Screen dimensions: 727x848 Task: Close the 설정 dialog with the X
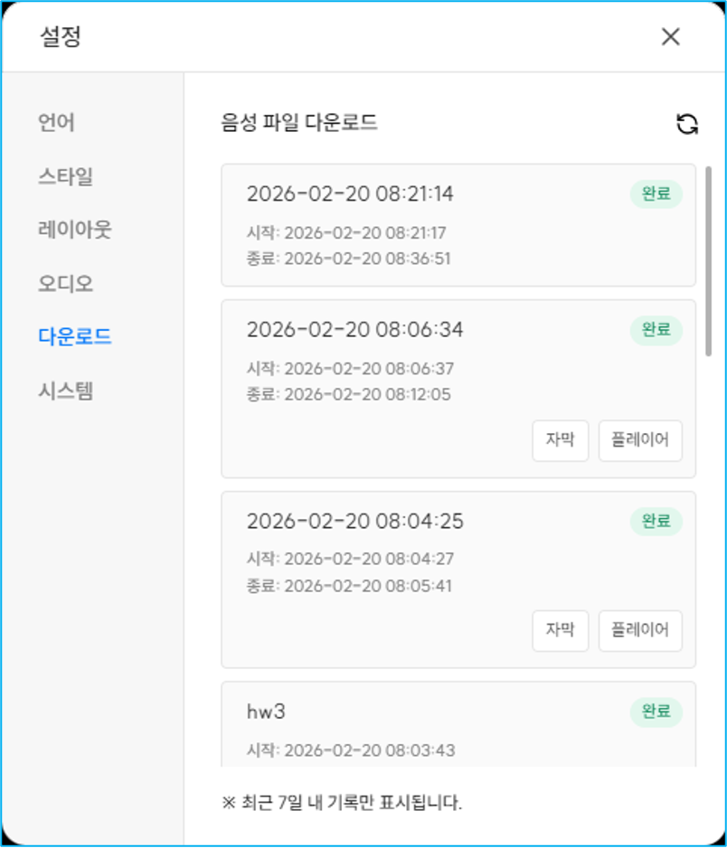point(670,36)
